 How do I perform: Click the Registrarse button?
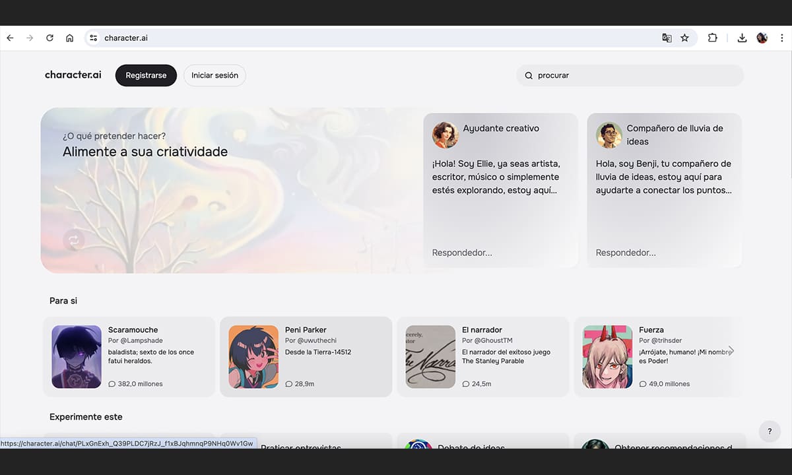tap(146, 75)
